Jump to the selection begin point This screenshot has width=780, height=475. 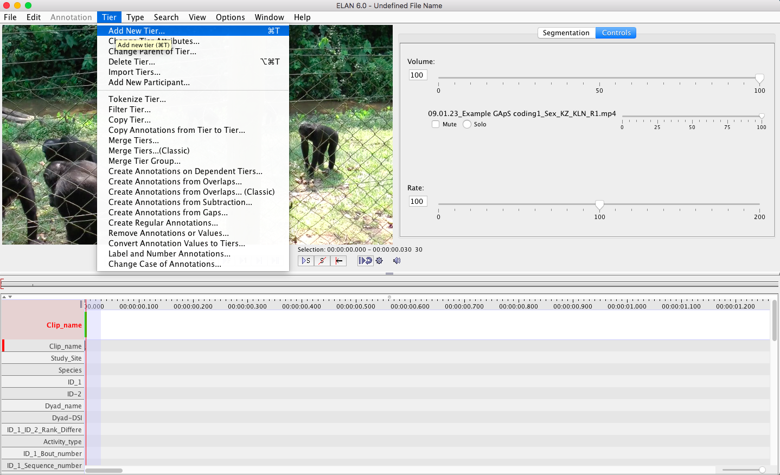(x=339, y=261)
